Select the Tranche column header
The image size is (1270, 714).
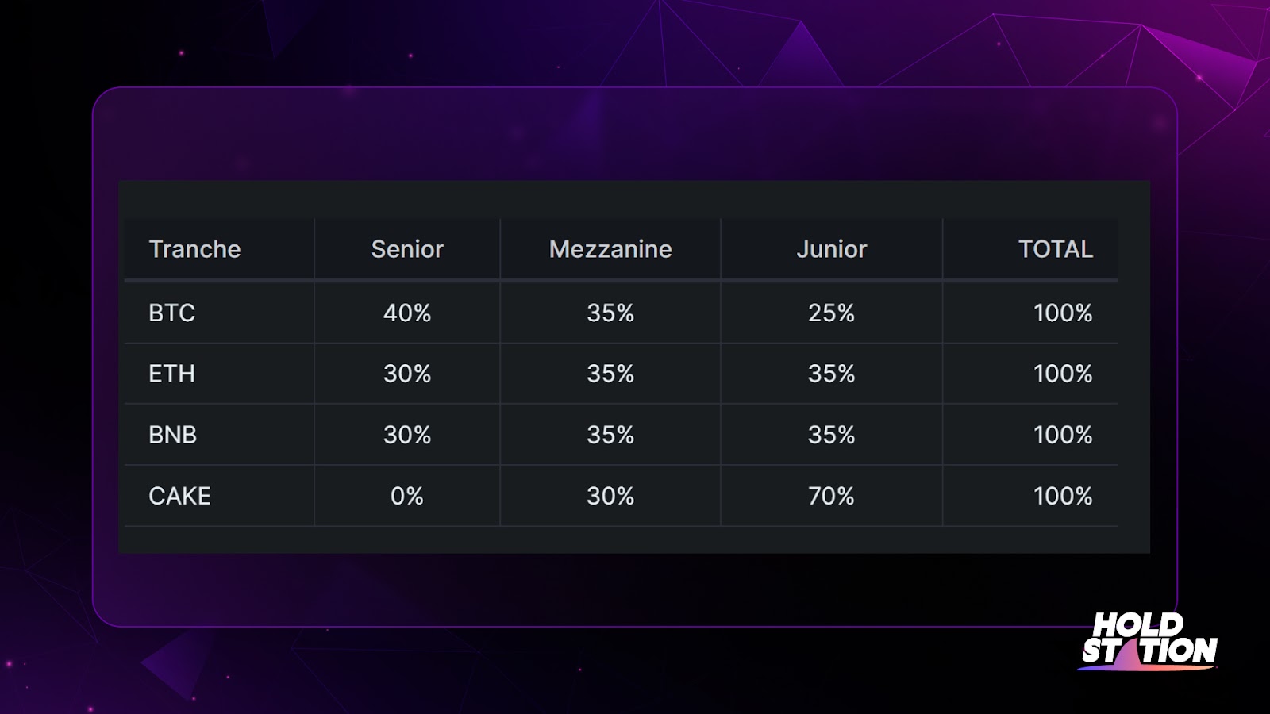194,249
